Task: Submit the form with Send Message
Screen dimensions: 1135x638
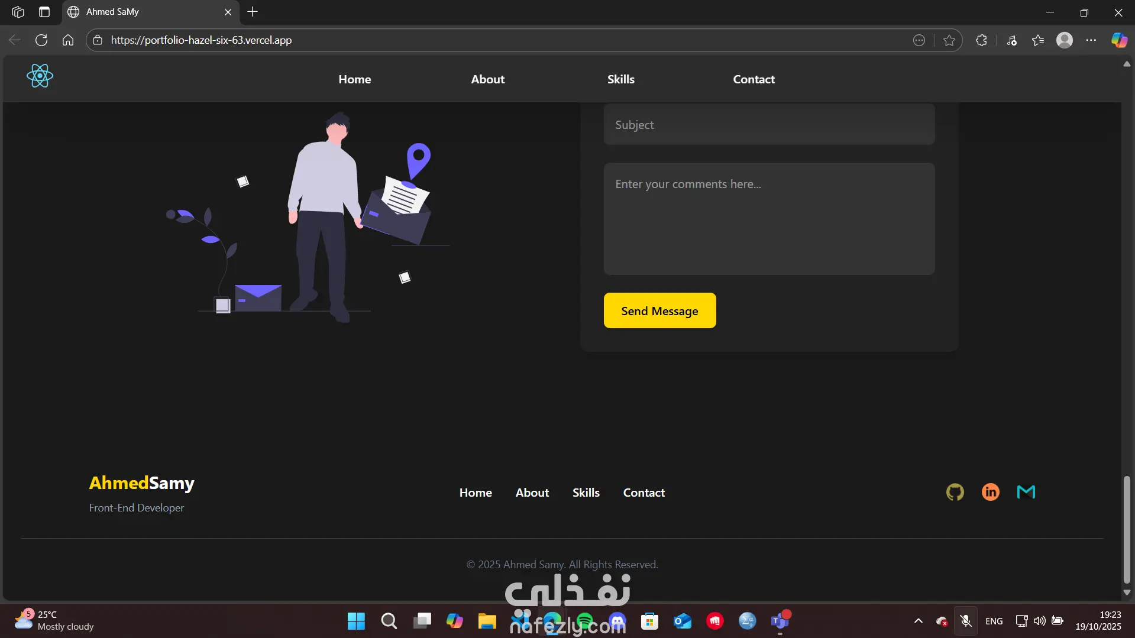Action: (660, 310)
